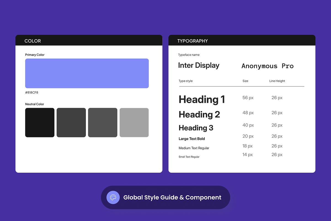The image size is (331, 221).
Task: Pick the lightest gray neutral swatch
Action: coord(134,122)
